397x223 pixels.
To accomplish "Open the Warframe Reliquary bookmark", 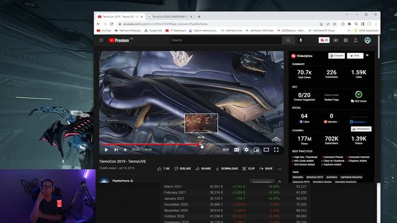I will 128,30.
